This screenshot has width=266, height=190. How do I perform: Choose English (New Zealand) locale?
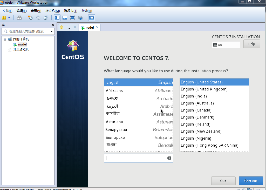(x=214, y=131)
